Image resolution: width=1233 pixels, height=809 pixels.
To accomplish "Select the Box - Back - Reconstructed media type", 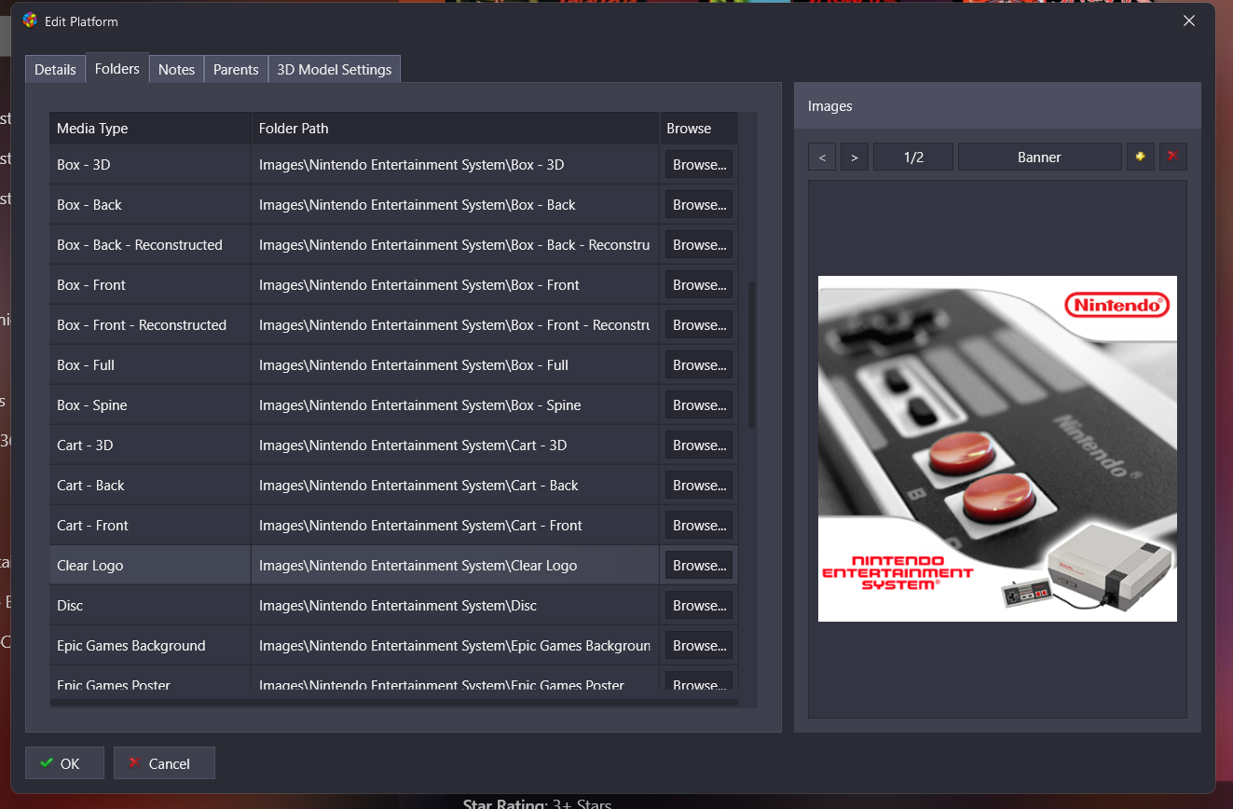I will [x=150, y=245].
